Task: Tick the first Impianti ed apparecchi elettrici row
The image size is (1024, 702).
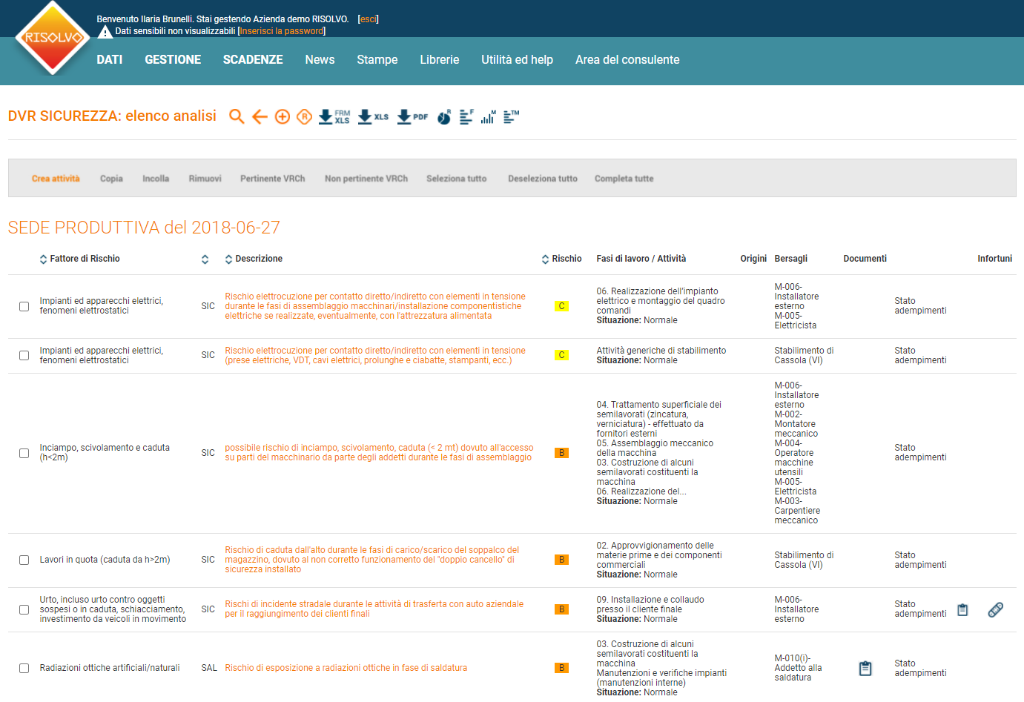Action: 24,305
